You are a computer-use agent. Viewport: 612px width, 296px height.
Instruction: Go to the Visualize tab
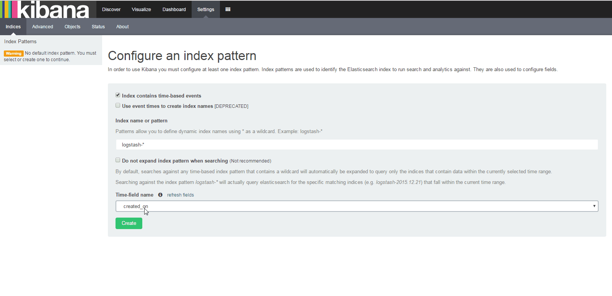(x=142, y=9)
